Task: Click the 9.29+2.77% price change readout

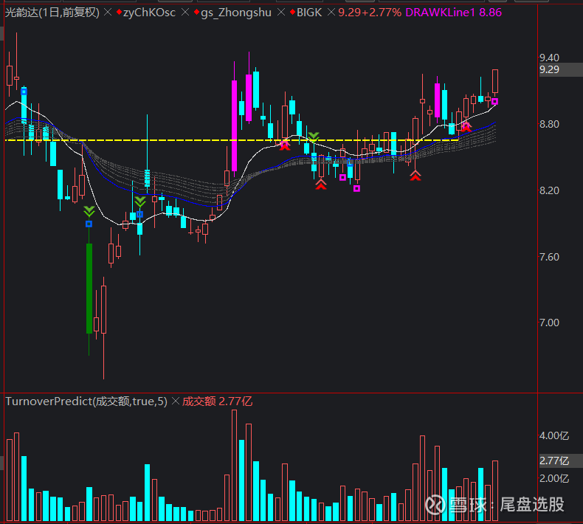Action: pyautogui.click(x=370, y=13)
